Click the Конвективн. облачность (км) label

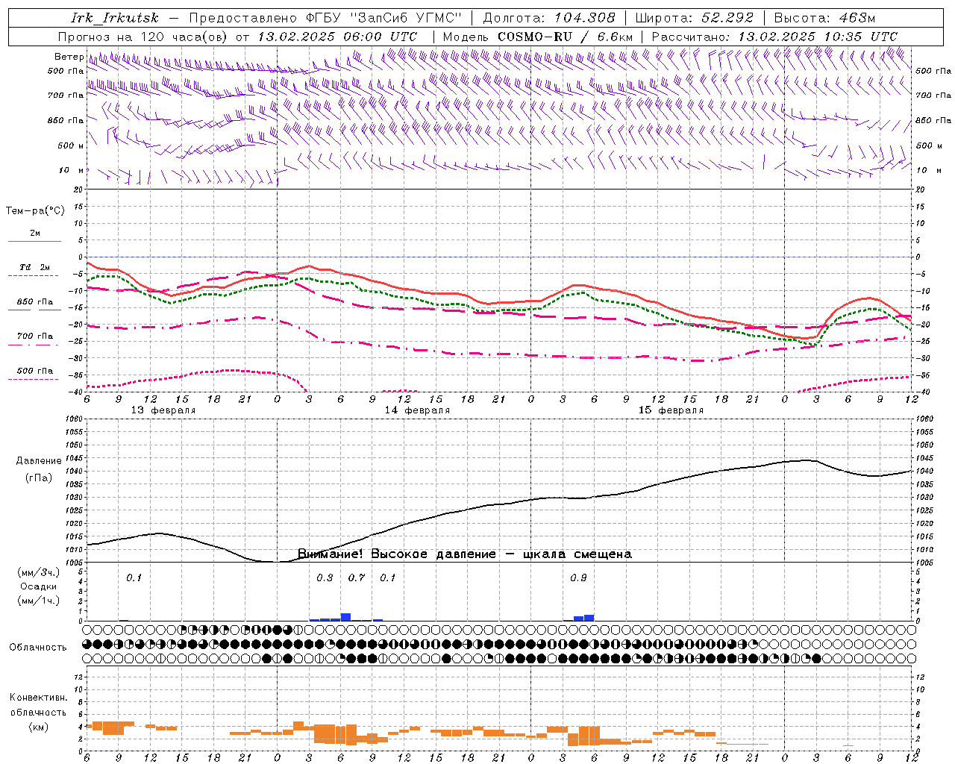pyautogui.click(x=38, y=712)
